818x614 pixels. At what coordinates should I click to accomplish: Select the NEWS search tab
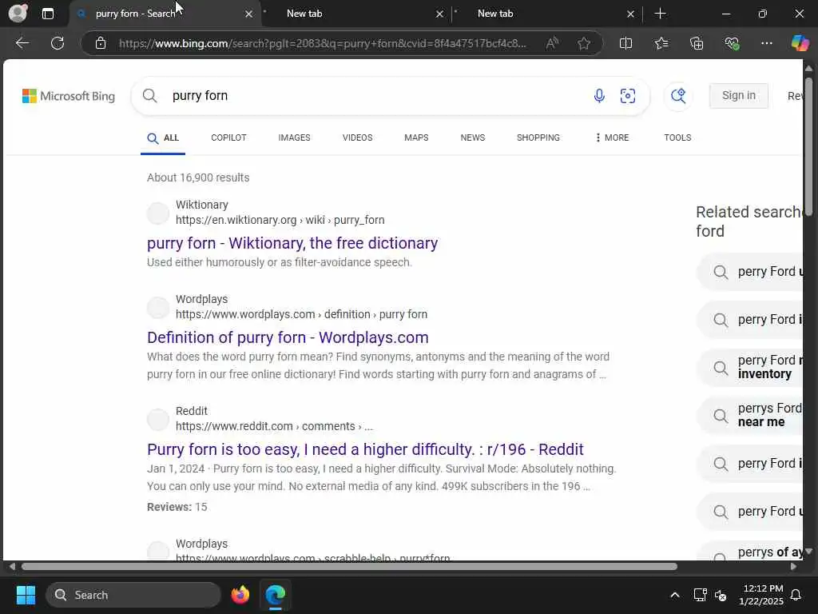[473, 138]
